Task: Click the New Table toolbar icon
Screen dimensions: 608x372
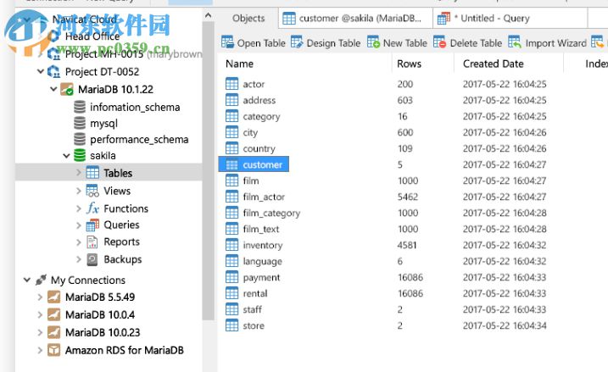Action: (373, 42)
